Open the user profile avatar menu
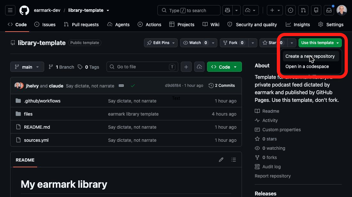 coord(342,10)
